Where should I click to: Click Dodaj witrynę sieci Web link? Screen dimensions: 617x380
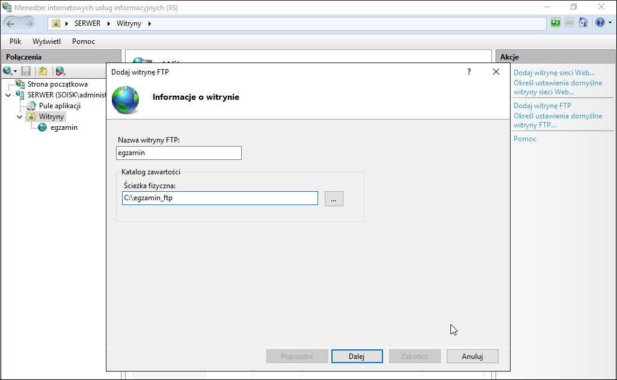pos(554,72)
